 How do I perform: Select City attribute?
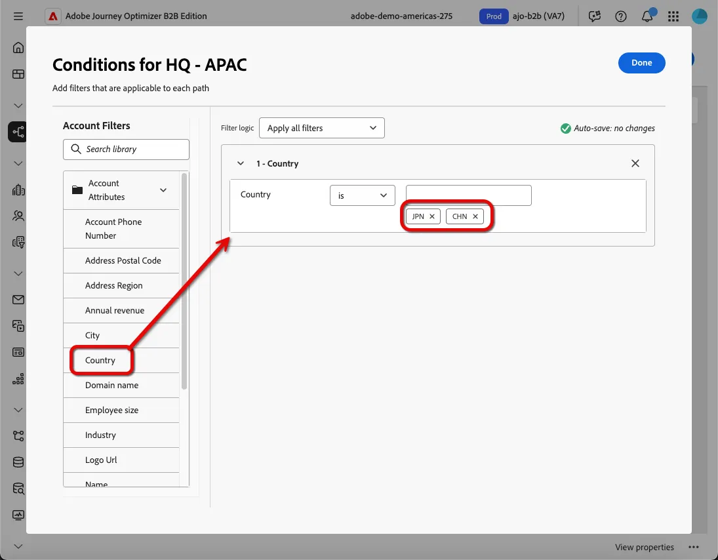(121, 336)
